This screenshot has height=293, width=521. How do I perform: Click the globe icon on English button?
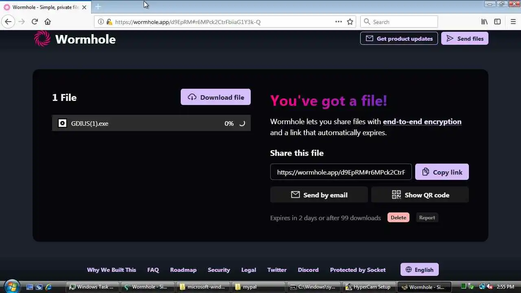click(409, 269)
